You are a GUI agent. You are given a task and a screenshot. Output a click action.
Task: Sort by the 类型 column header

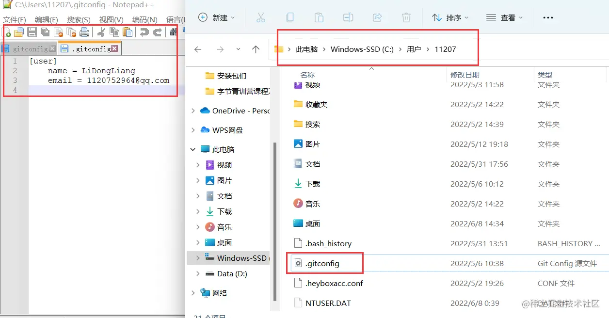coord(545,75)
